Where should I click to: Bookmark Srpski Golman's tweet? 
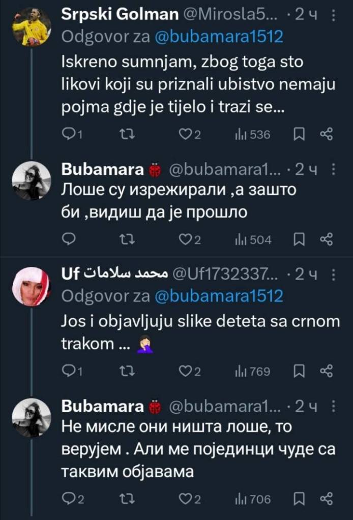coord(300,134)
